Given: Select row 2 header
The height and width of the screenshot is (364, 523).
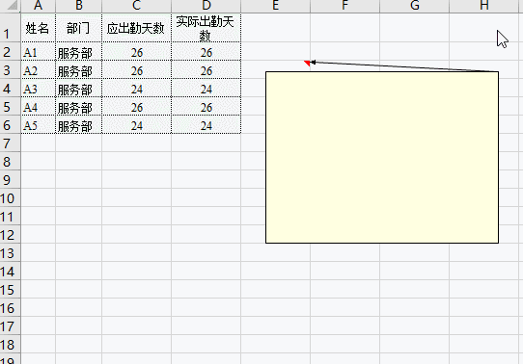Looking at the screenshot, I should tap(10, 51).
